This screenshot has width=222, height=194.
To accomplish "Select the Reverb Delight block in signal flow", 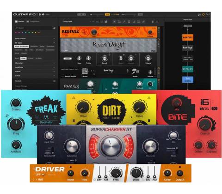I will (188, 48).
